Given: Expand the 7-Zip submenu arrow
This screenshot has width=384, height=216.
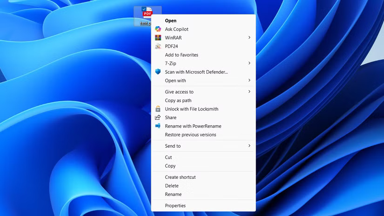Looking at the screenshot, I should [x=249, y=63].
